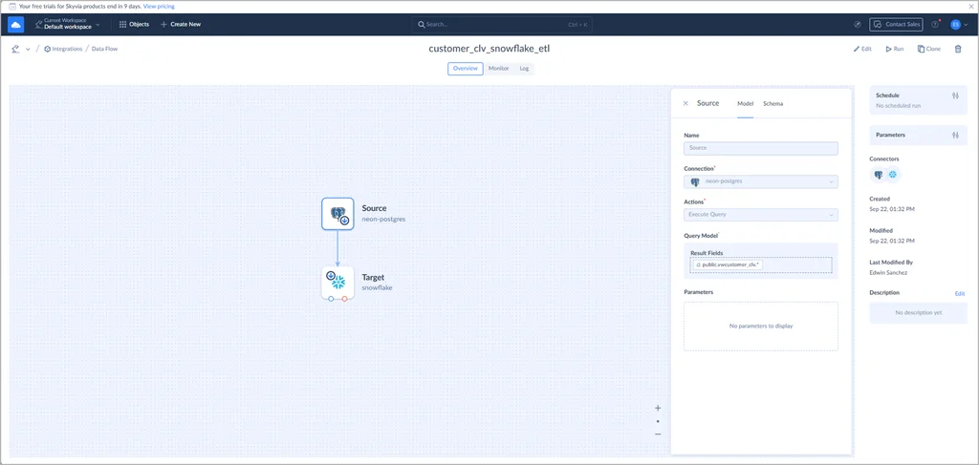Close the Source panel
The height and width of the screenshot is (465, 979).
685,103
